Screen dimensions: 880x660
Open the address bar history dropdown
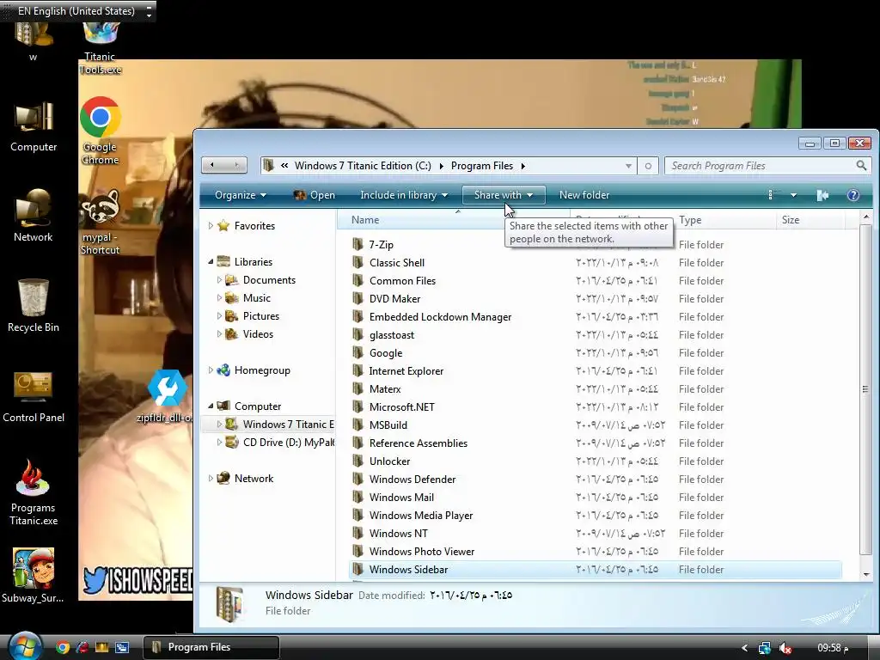pos(628,166)
